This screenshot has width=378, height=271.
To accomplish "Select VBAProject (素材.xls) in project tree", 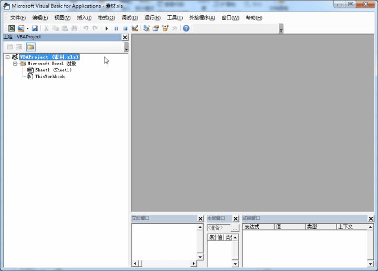I will pyautogui.click(x=49, y=57).
